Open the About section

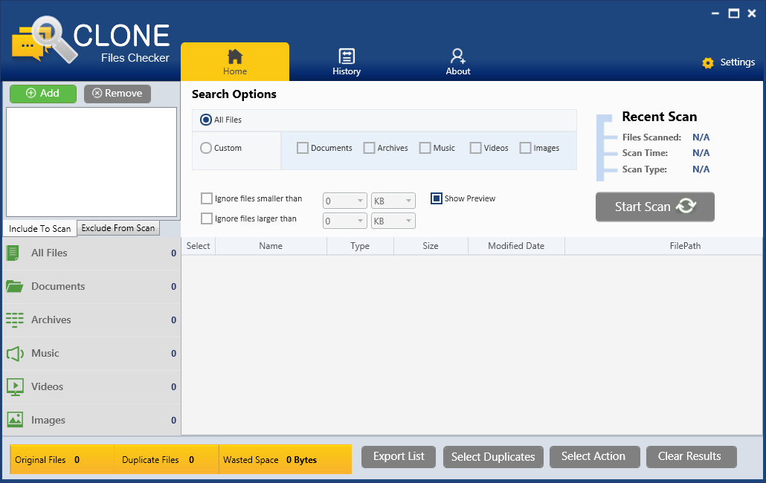[x=457, y=61]
